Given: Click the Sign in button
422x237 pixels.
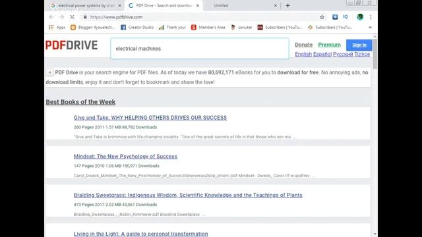Looking at the screenshot, I should [x=359, y=45].
